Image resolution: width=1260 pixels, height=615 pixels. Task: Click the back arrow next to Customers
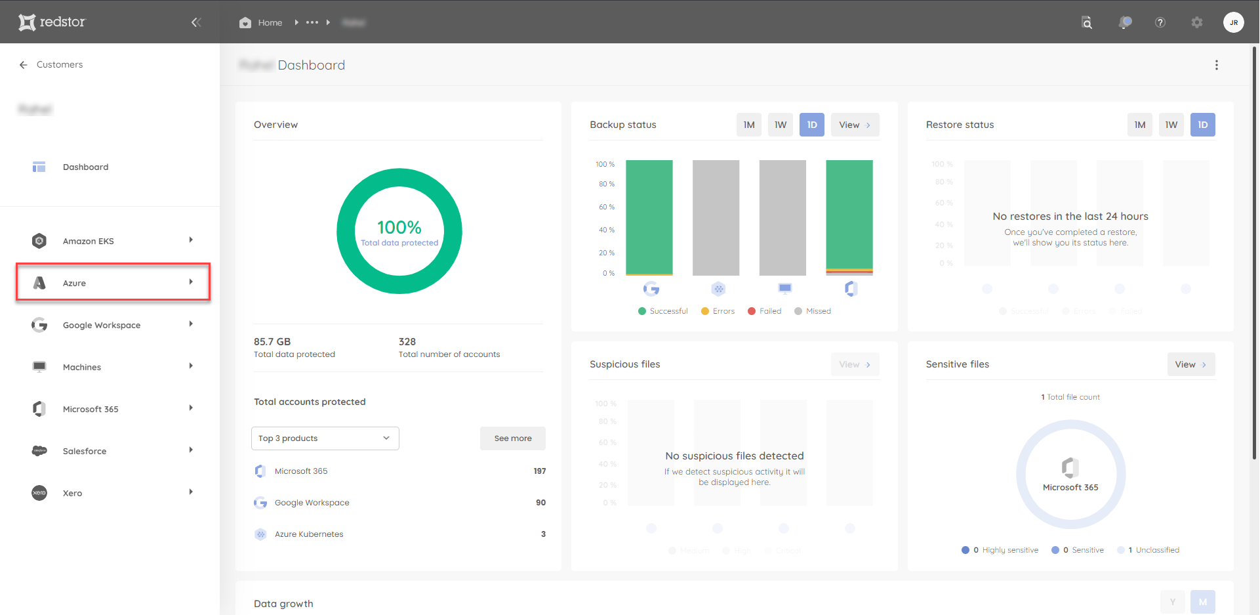tap(24, 64)
